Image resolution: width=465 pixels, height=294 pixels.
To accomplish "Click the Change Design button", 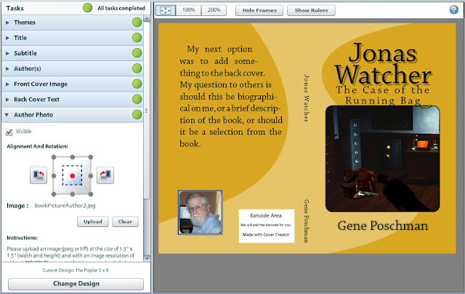I will point(76,284).
